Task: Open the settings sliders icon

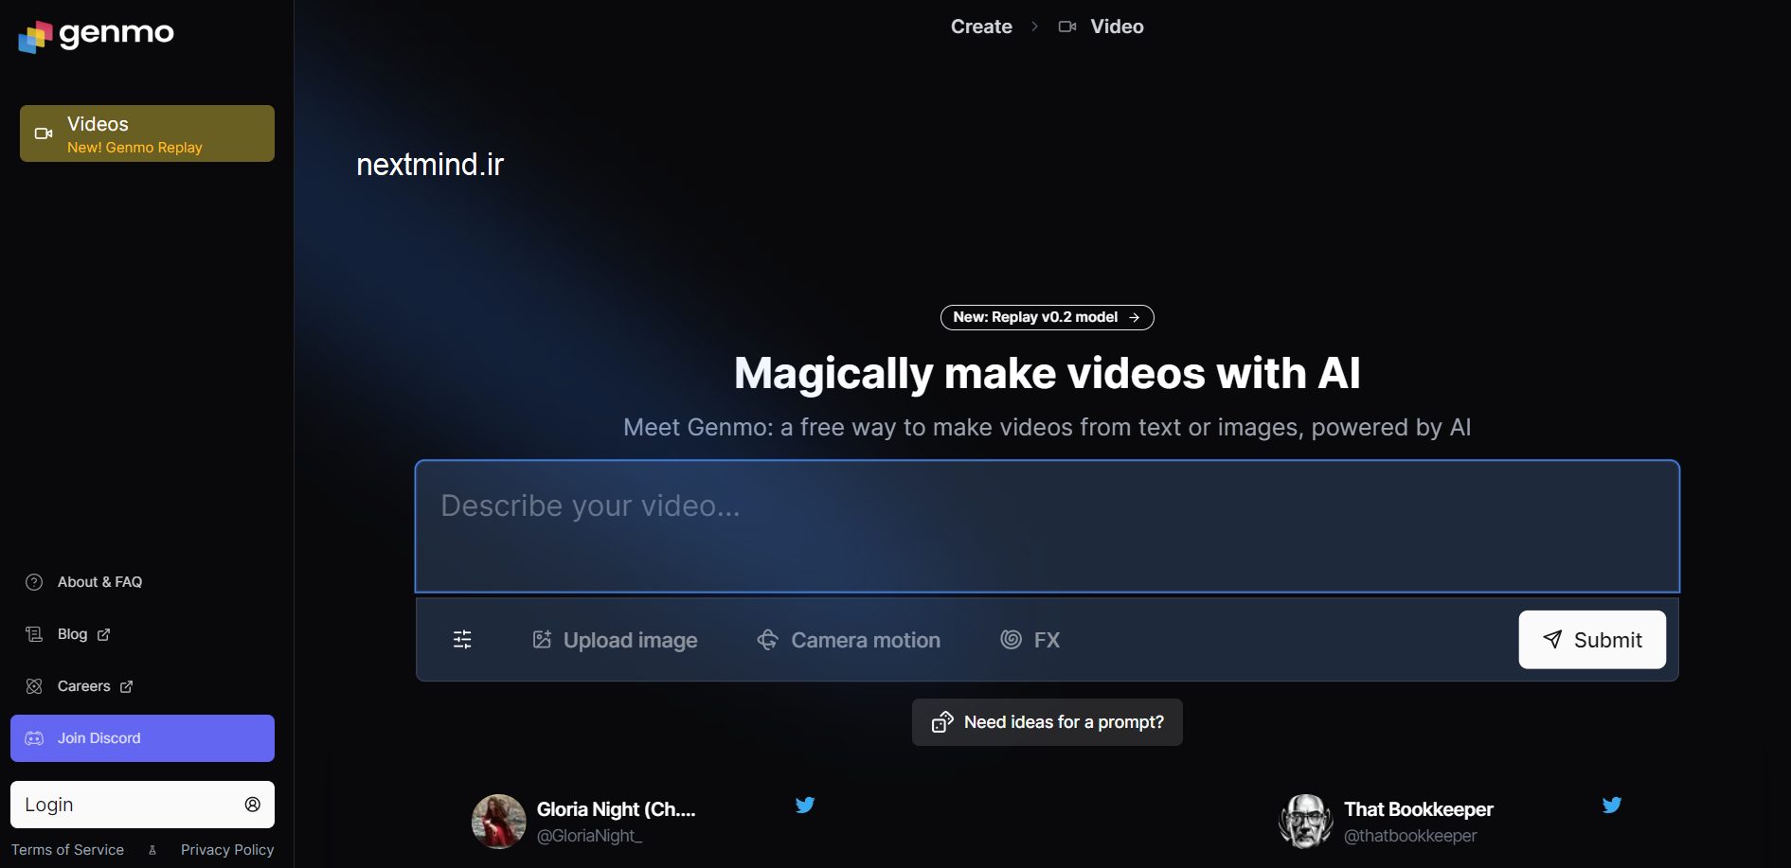Action: 462,640
